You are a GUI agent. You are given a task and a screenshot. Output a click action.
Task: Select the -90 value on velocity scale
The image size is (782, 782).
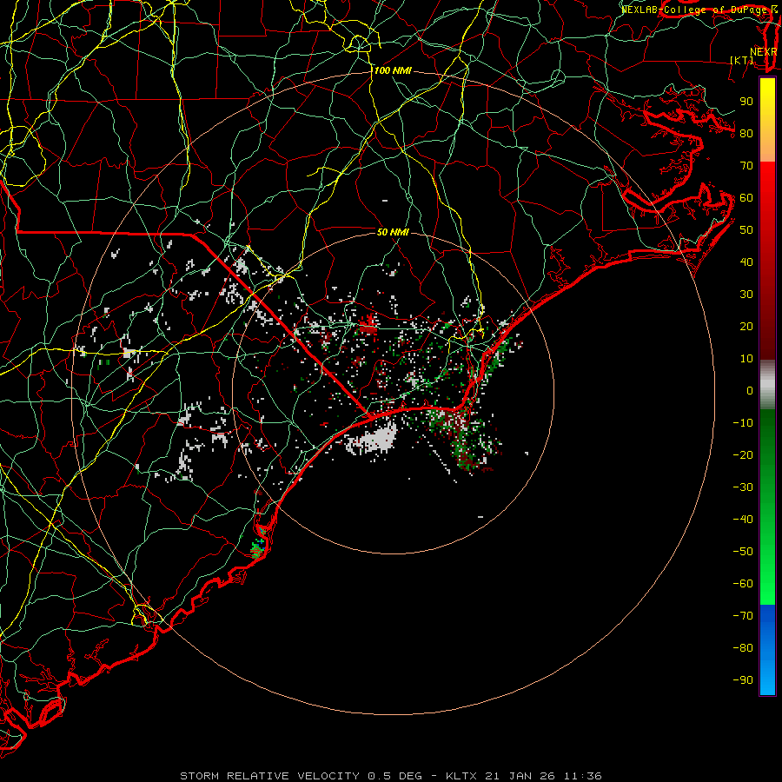pyautogui.click(x=743, y=679)
